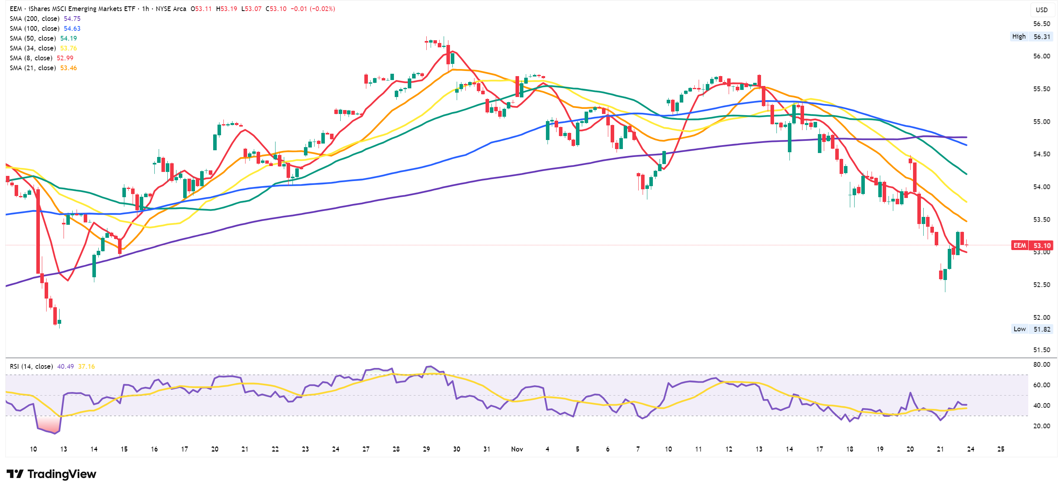Click the 1h interval in the chart title

tap(145, 9)
